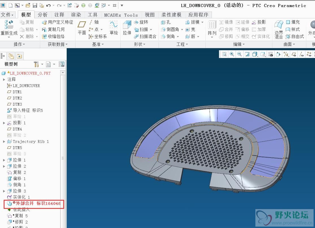The image size is (315, 228).
Task: Expand the 拉伸 3 tree node
Action: click(x=4, y=191)
